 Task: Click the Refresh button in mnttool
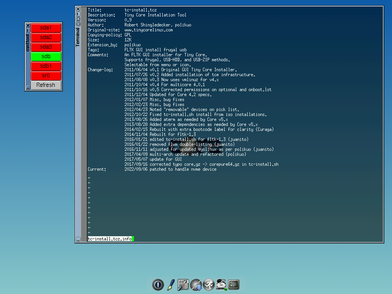(x=46, y=85)
